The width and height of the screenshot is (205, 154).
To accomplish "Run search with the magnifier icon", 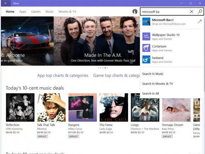I will pyautogui.click(x=200, y=12).
